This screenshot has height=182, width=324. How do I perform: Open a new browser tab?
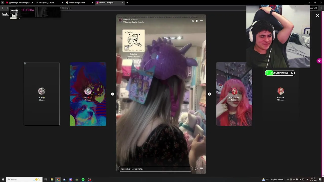pos(127,3)
